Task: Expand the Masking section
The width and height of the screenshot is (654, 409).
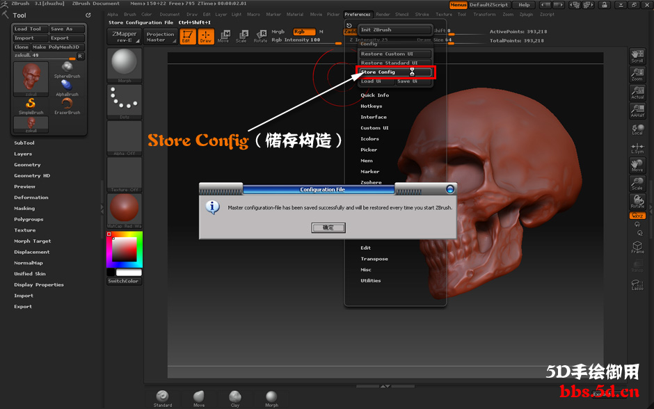Action: coord(24,209)
